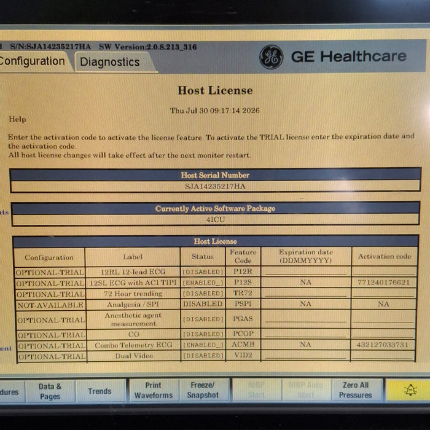Click the PCOP activation code field
The height and width of the screenshot is (430, 430).
point(383,334)
